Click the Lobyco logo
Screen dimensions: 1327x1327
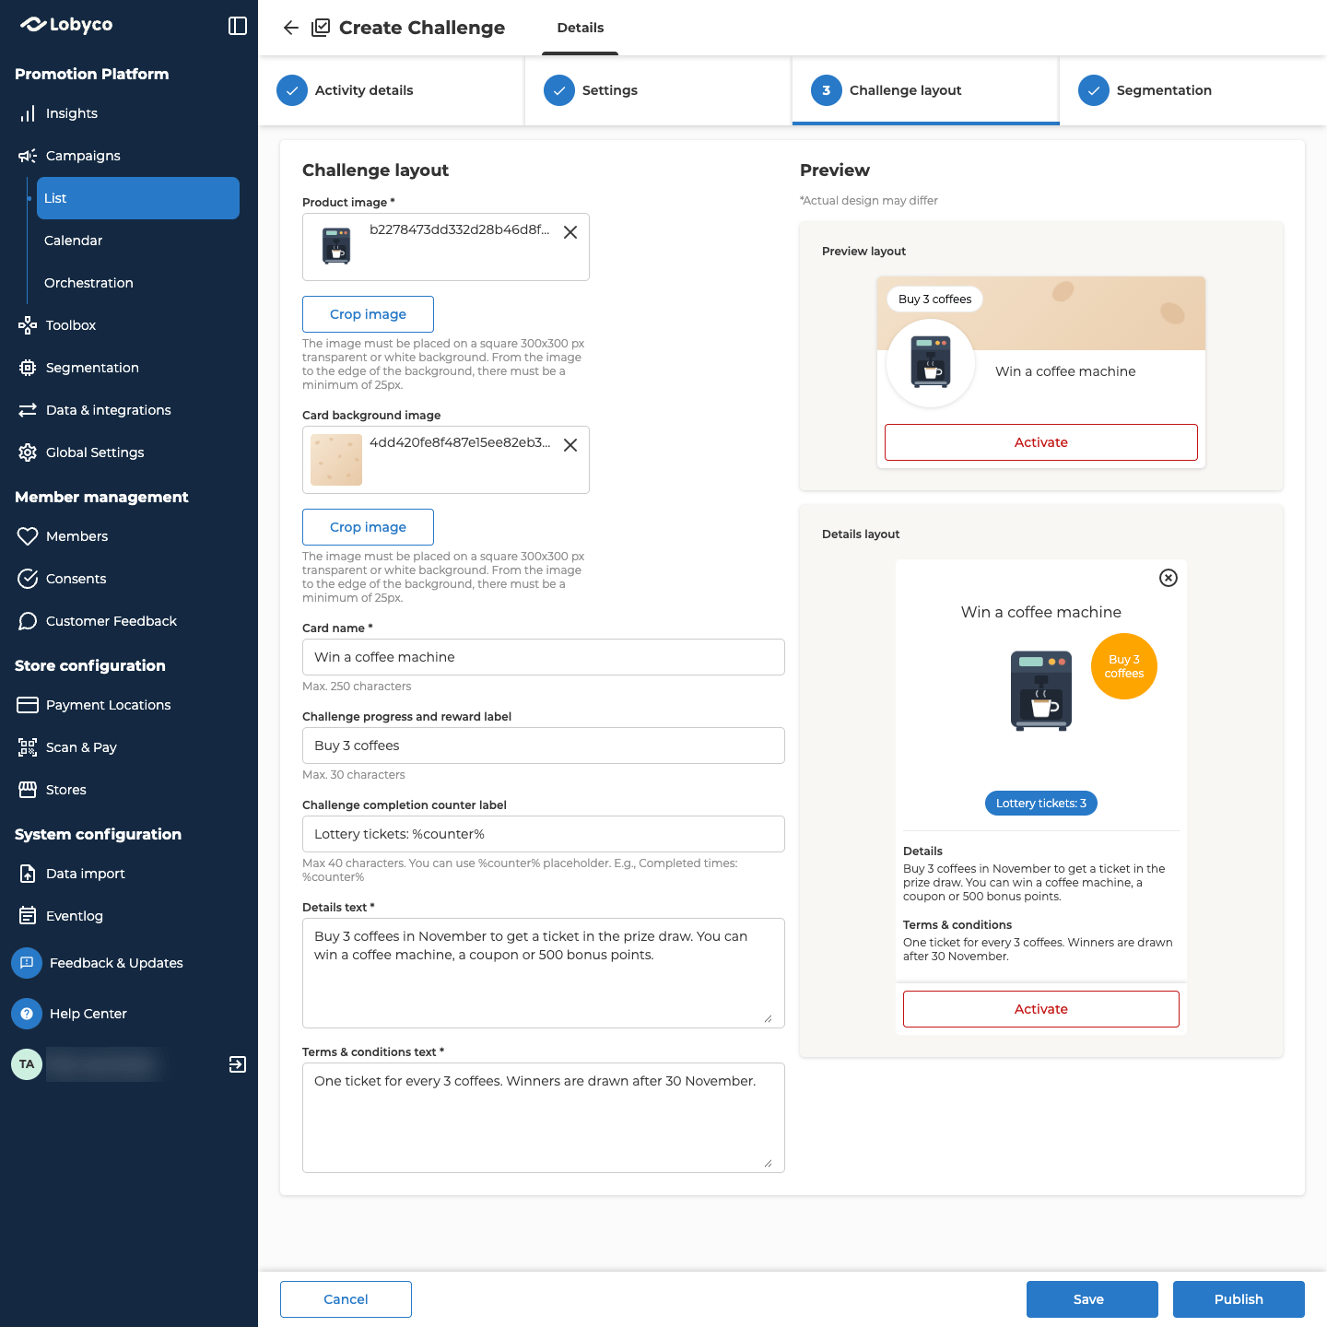[x=66, y=25]
